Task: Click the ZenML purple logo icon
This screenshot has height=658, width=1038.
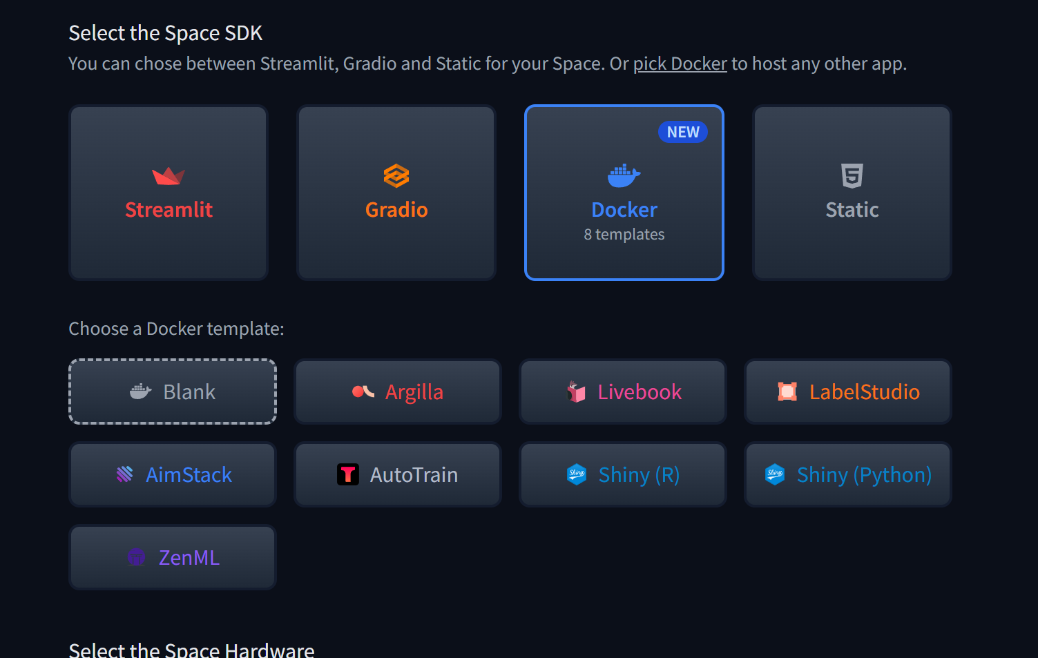Action: click(x=137, y=557)
